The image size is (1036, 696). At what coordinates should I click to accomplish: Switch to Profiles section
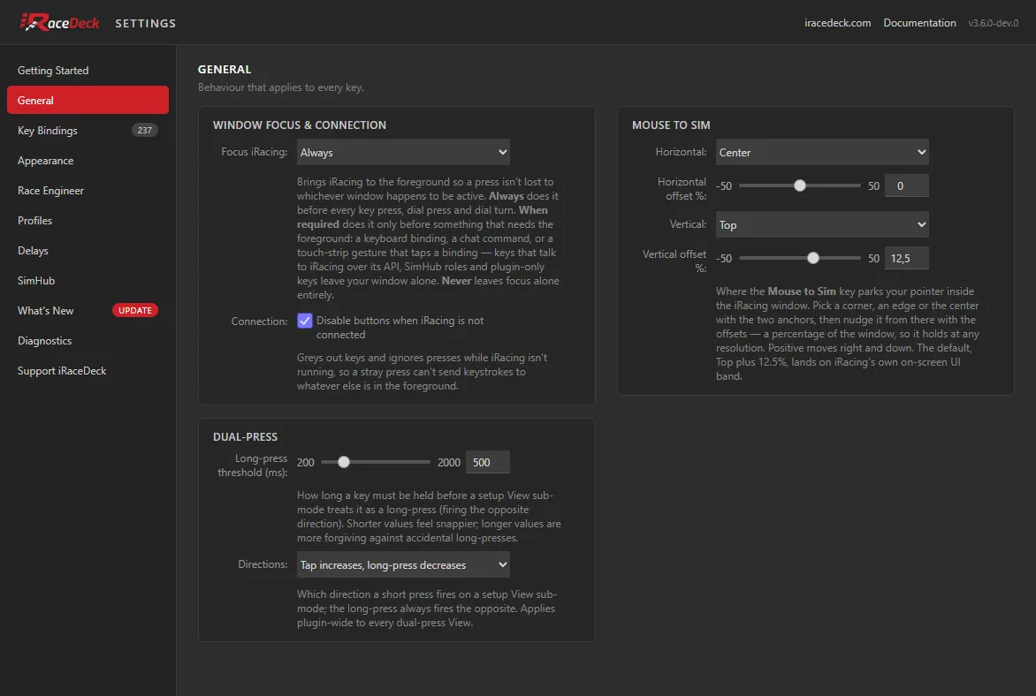(x=88, y=221)
